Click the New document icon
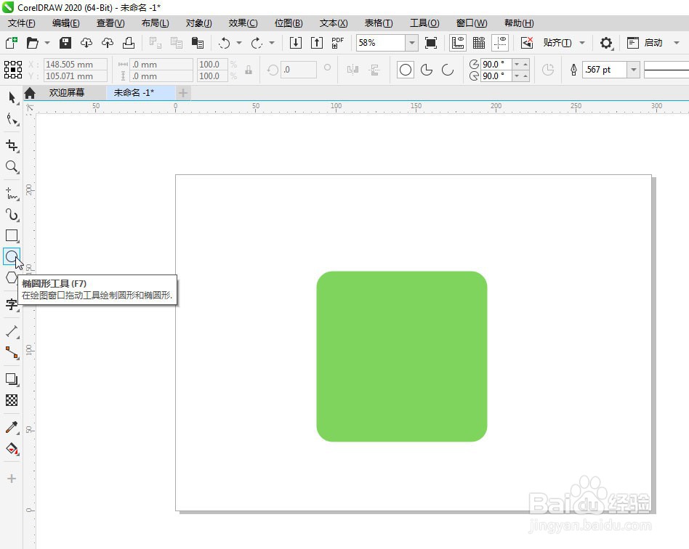This screenshot has width=689, height=549. (11, 43)
